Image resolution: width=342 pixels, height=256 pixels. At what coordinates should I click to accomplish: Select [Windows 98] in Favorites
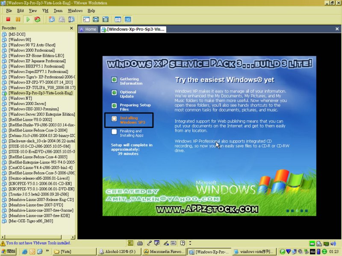tap(20, 40)
